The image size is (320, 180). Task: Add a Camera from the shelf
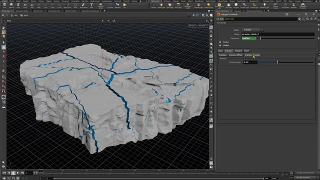[x=153, y=5]
